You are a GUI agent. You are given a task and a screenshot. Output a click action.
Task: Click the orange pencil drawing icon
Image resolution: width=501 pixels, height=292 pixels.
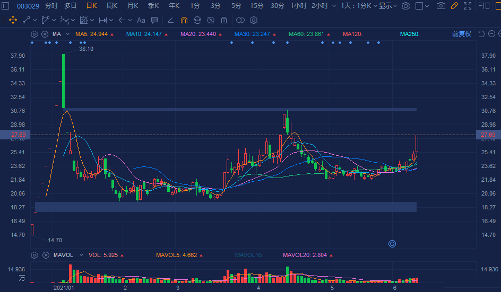click(x=454, y=6)
